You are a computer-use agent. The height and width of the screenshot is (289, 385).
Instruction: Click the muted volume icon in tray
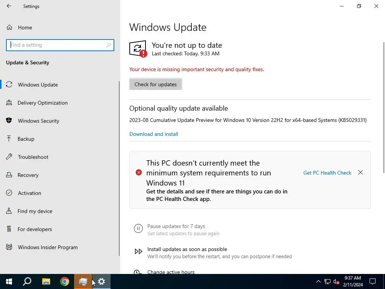point(336,281)
